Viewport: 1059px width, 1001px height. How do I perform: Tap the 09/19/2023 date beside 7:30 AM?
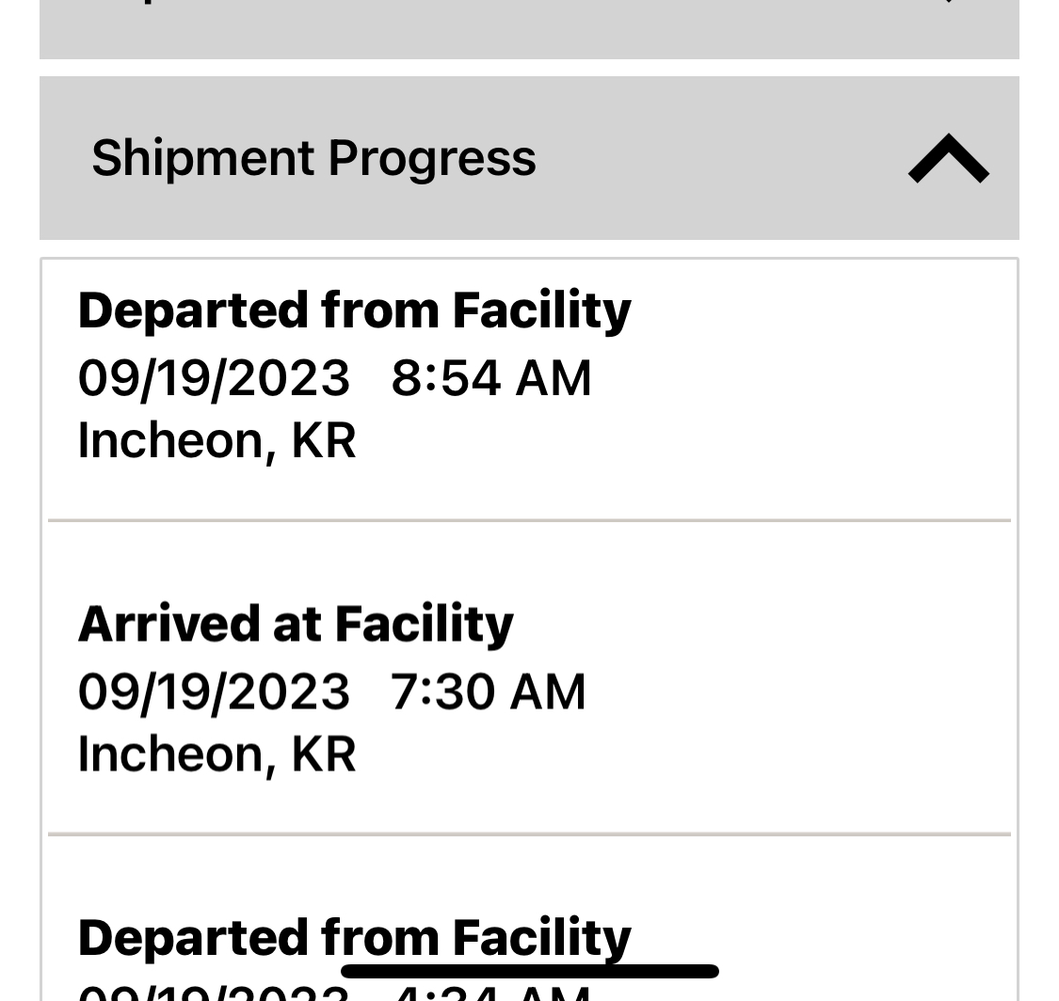(x=214, y=691)
